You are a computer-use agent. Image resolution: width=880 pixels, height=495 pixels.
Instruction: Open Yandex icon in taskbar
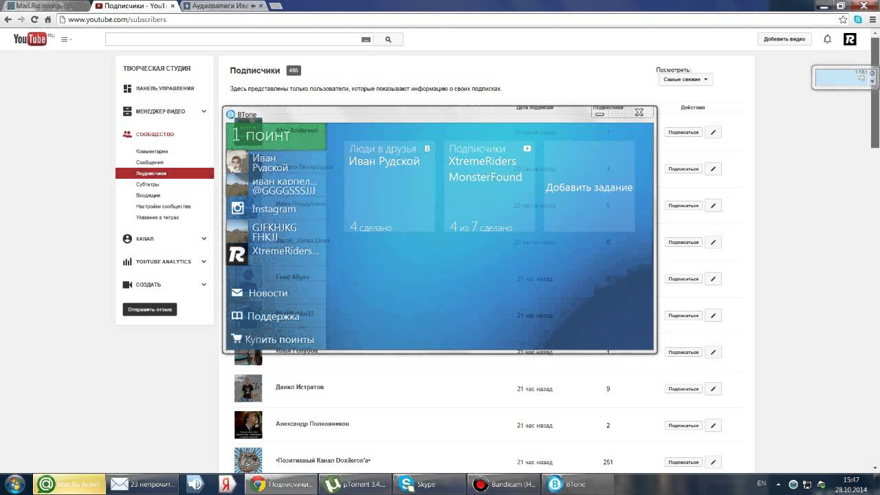(225, 484)
